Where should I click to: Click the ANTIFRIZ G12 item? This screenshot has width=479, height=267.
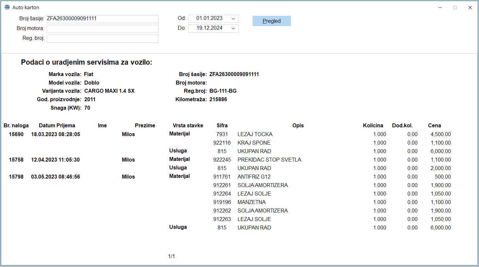tap(254, 177)
